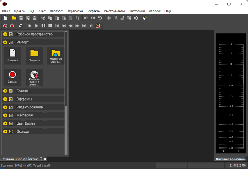Open the Инструменты menu
This screenshot has height=169, width=248.
click(114, 11)
